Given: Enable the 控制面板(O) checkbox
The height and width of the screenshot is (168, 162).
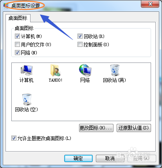Looking at the screenshot, I should (x=80, y=45).
